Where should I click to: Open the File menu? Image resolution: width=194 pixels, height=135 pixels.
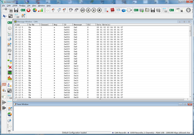click(3, 6)
